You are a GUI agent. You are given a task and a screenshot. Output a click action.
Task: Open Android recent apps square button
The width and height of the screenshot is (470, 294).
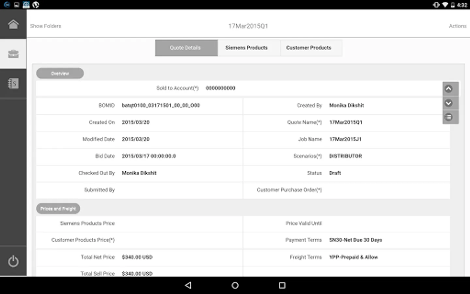click(282, 285)
